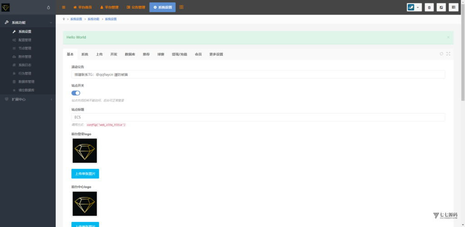Click the external link icon button at top right

click(x=441, y=7)
